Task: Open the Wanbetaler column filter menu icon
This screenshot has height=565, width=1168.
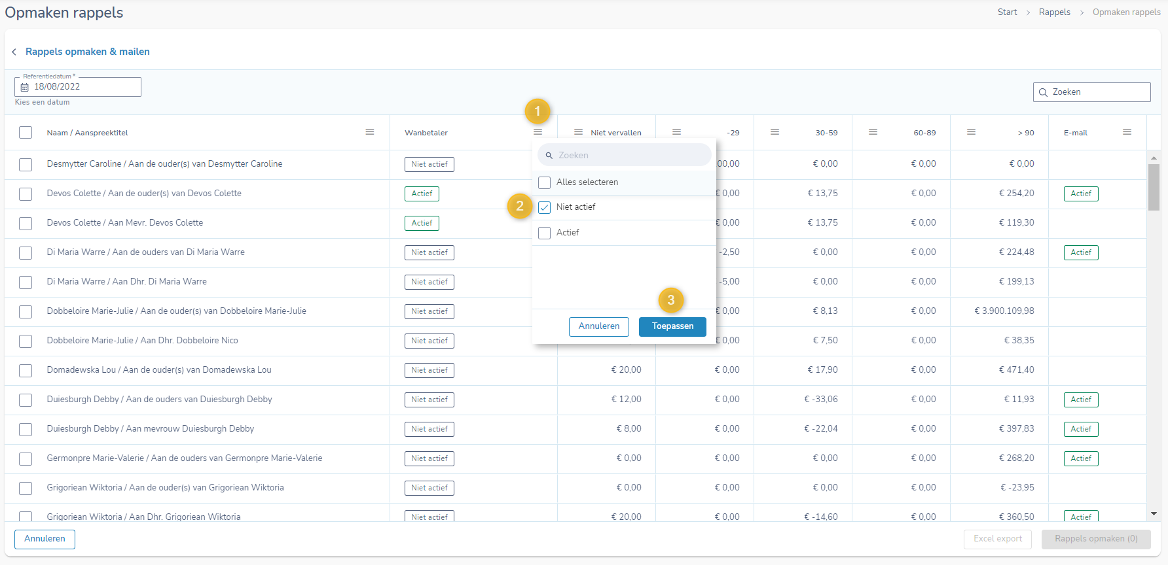Action: 538,132
